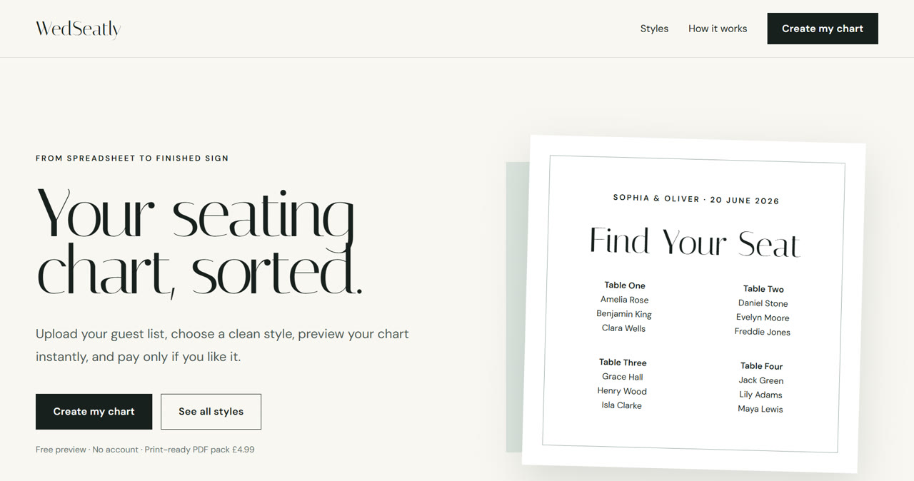This screenshot has width=914, height=481.
Task: Click the hero Create my chart button
Action: tap(94, 412)
